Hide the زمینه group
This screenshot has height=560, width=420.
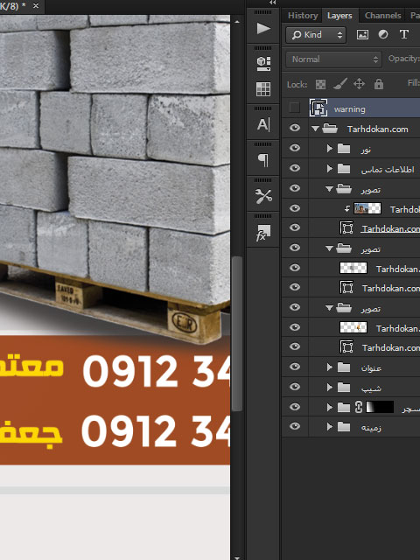click(x=295, y=426)
